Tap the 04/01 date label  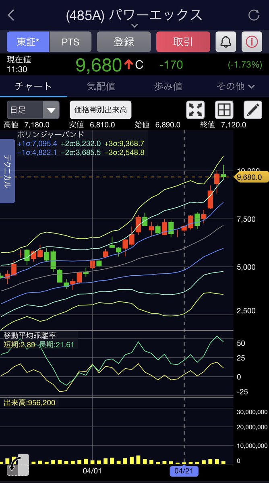(x=92, y=470)
